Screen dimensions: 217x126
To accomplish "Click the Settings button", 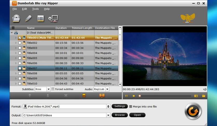I will (120, 106).
